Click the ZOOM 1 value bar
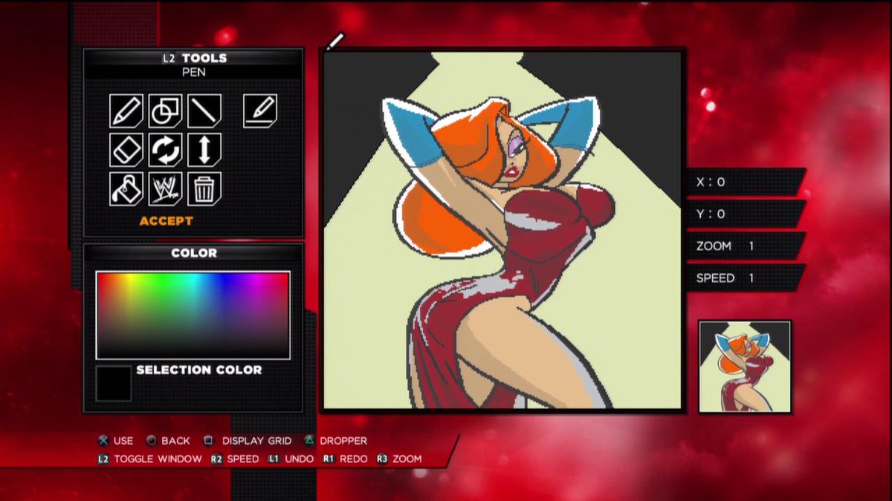892x501 pixels. [746, 246]
